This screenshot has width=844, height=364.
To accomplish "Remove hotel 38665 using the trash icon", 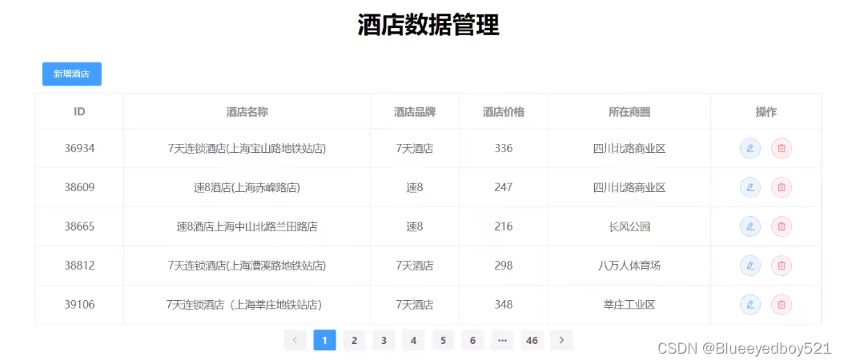I will coord(782,226).
